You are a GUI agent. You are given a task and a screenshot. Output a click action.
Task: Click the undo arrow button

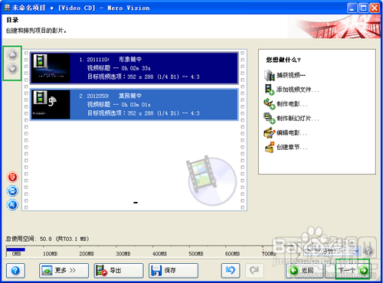tap(231, 271)
